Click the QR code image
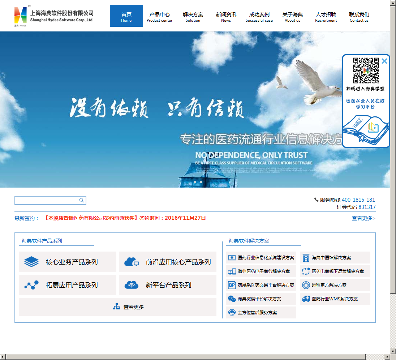 coord(366,70)
